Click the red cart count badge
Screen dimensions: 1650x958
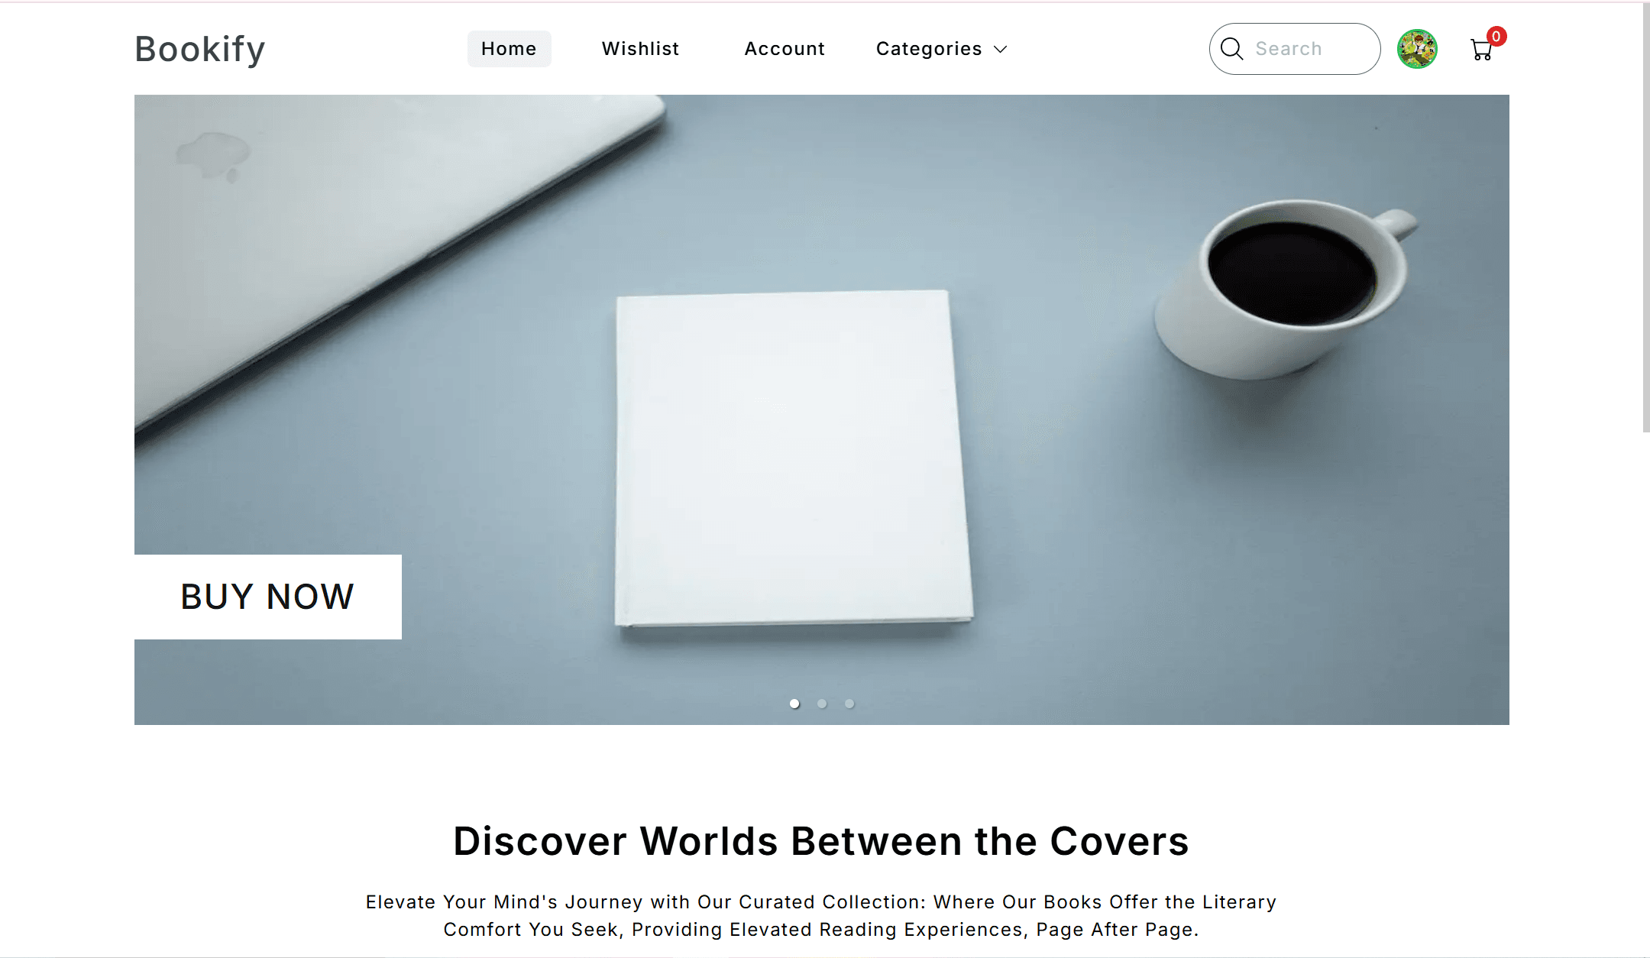point(1496,36)
